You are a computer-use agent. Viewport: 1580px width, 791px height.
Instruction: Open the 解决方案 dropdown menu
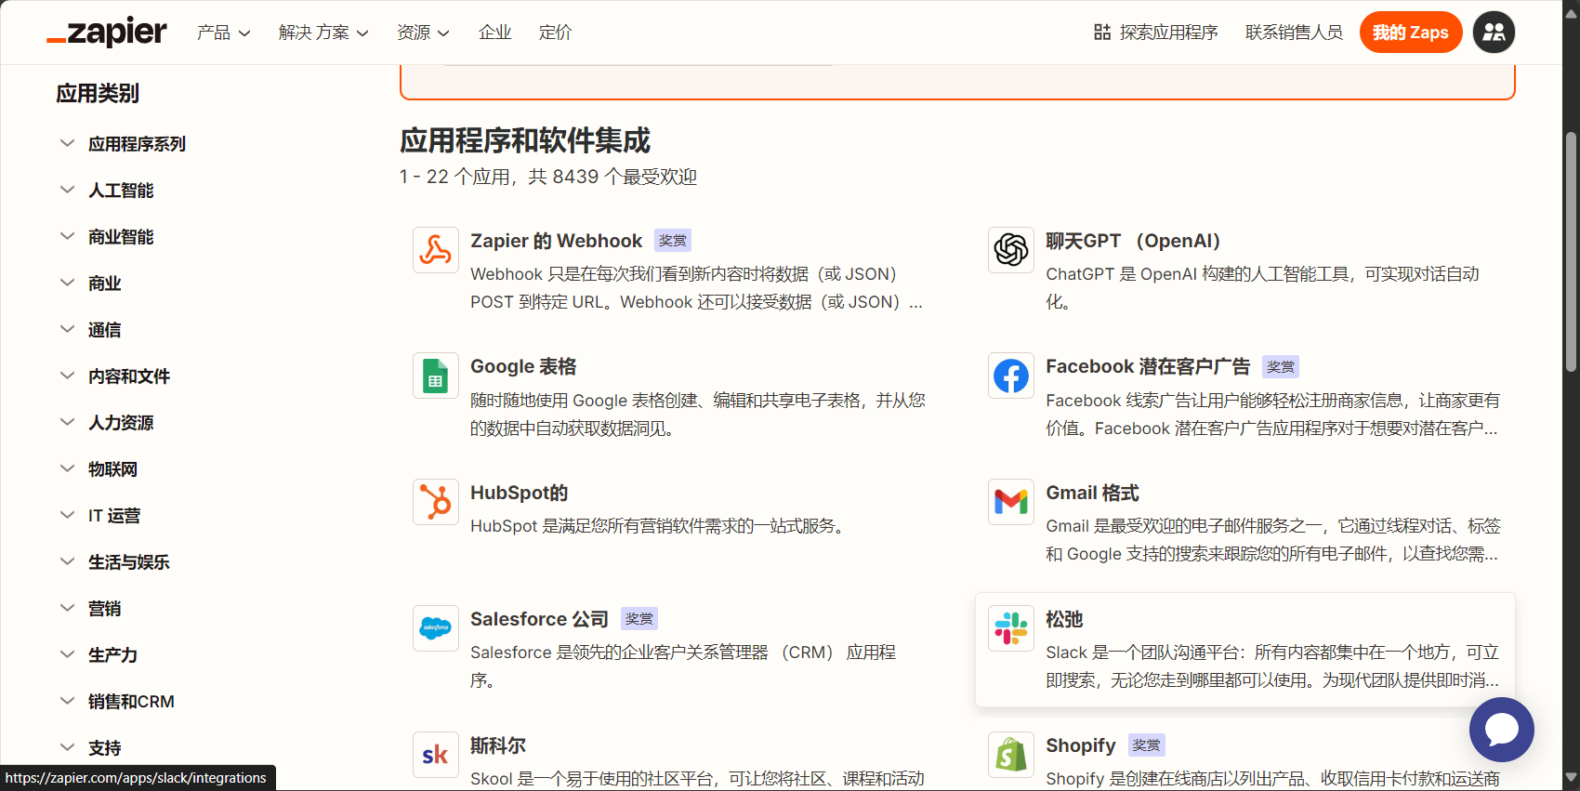click(323, 33)
